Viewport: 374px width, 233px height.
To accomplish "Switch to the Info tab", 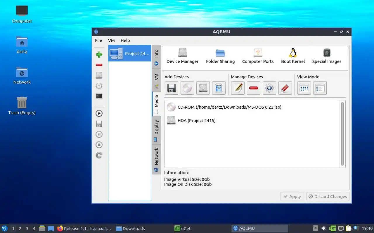I will 156,57.
